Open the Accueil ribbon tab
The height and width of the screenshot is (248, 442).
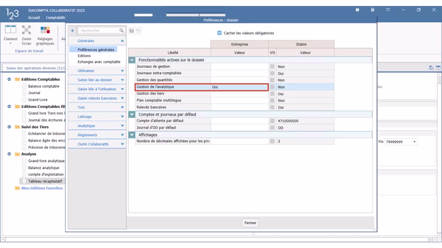tap(34, 18)
